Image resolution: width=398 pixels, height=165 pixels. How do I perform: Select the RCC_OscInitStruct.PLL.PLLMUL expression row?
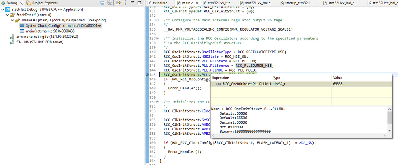(301, 84)
